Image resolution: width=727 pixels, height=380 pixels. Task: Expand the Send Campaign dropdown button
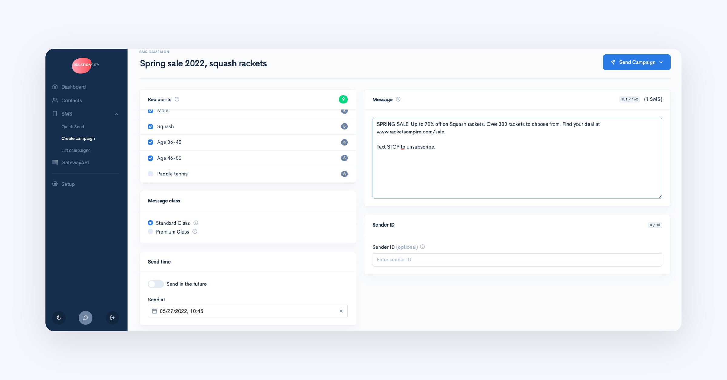point(662,62)
